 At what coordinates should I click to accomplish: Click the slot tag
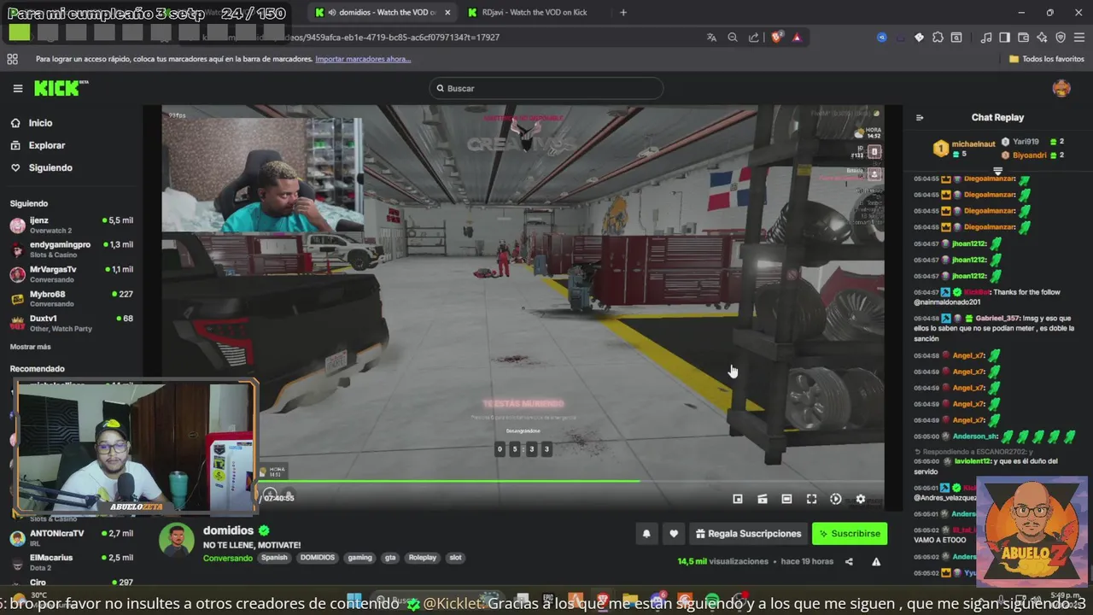(455, 558)
